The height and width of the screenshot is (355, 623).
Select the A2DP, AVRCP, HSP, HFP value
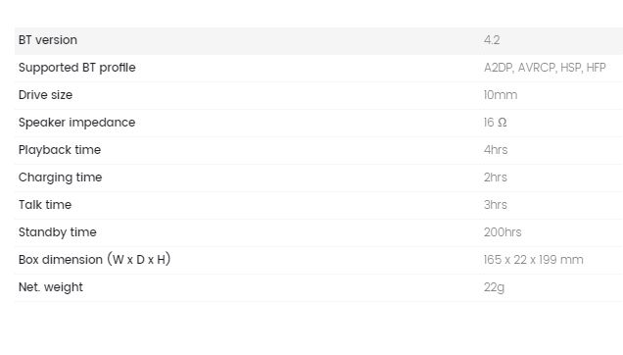coord(545,68)
